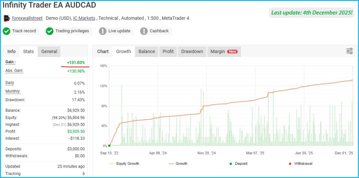Open forexwallstreet profile link
This screenshot has height=178, width=359.
pos(27,18)
